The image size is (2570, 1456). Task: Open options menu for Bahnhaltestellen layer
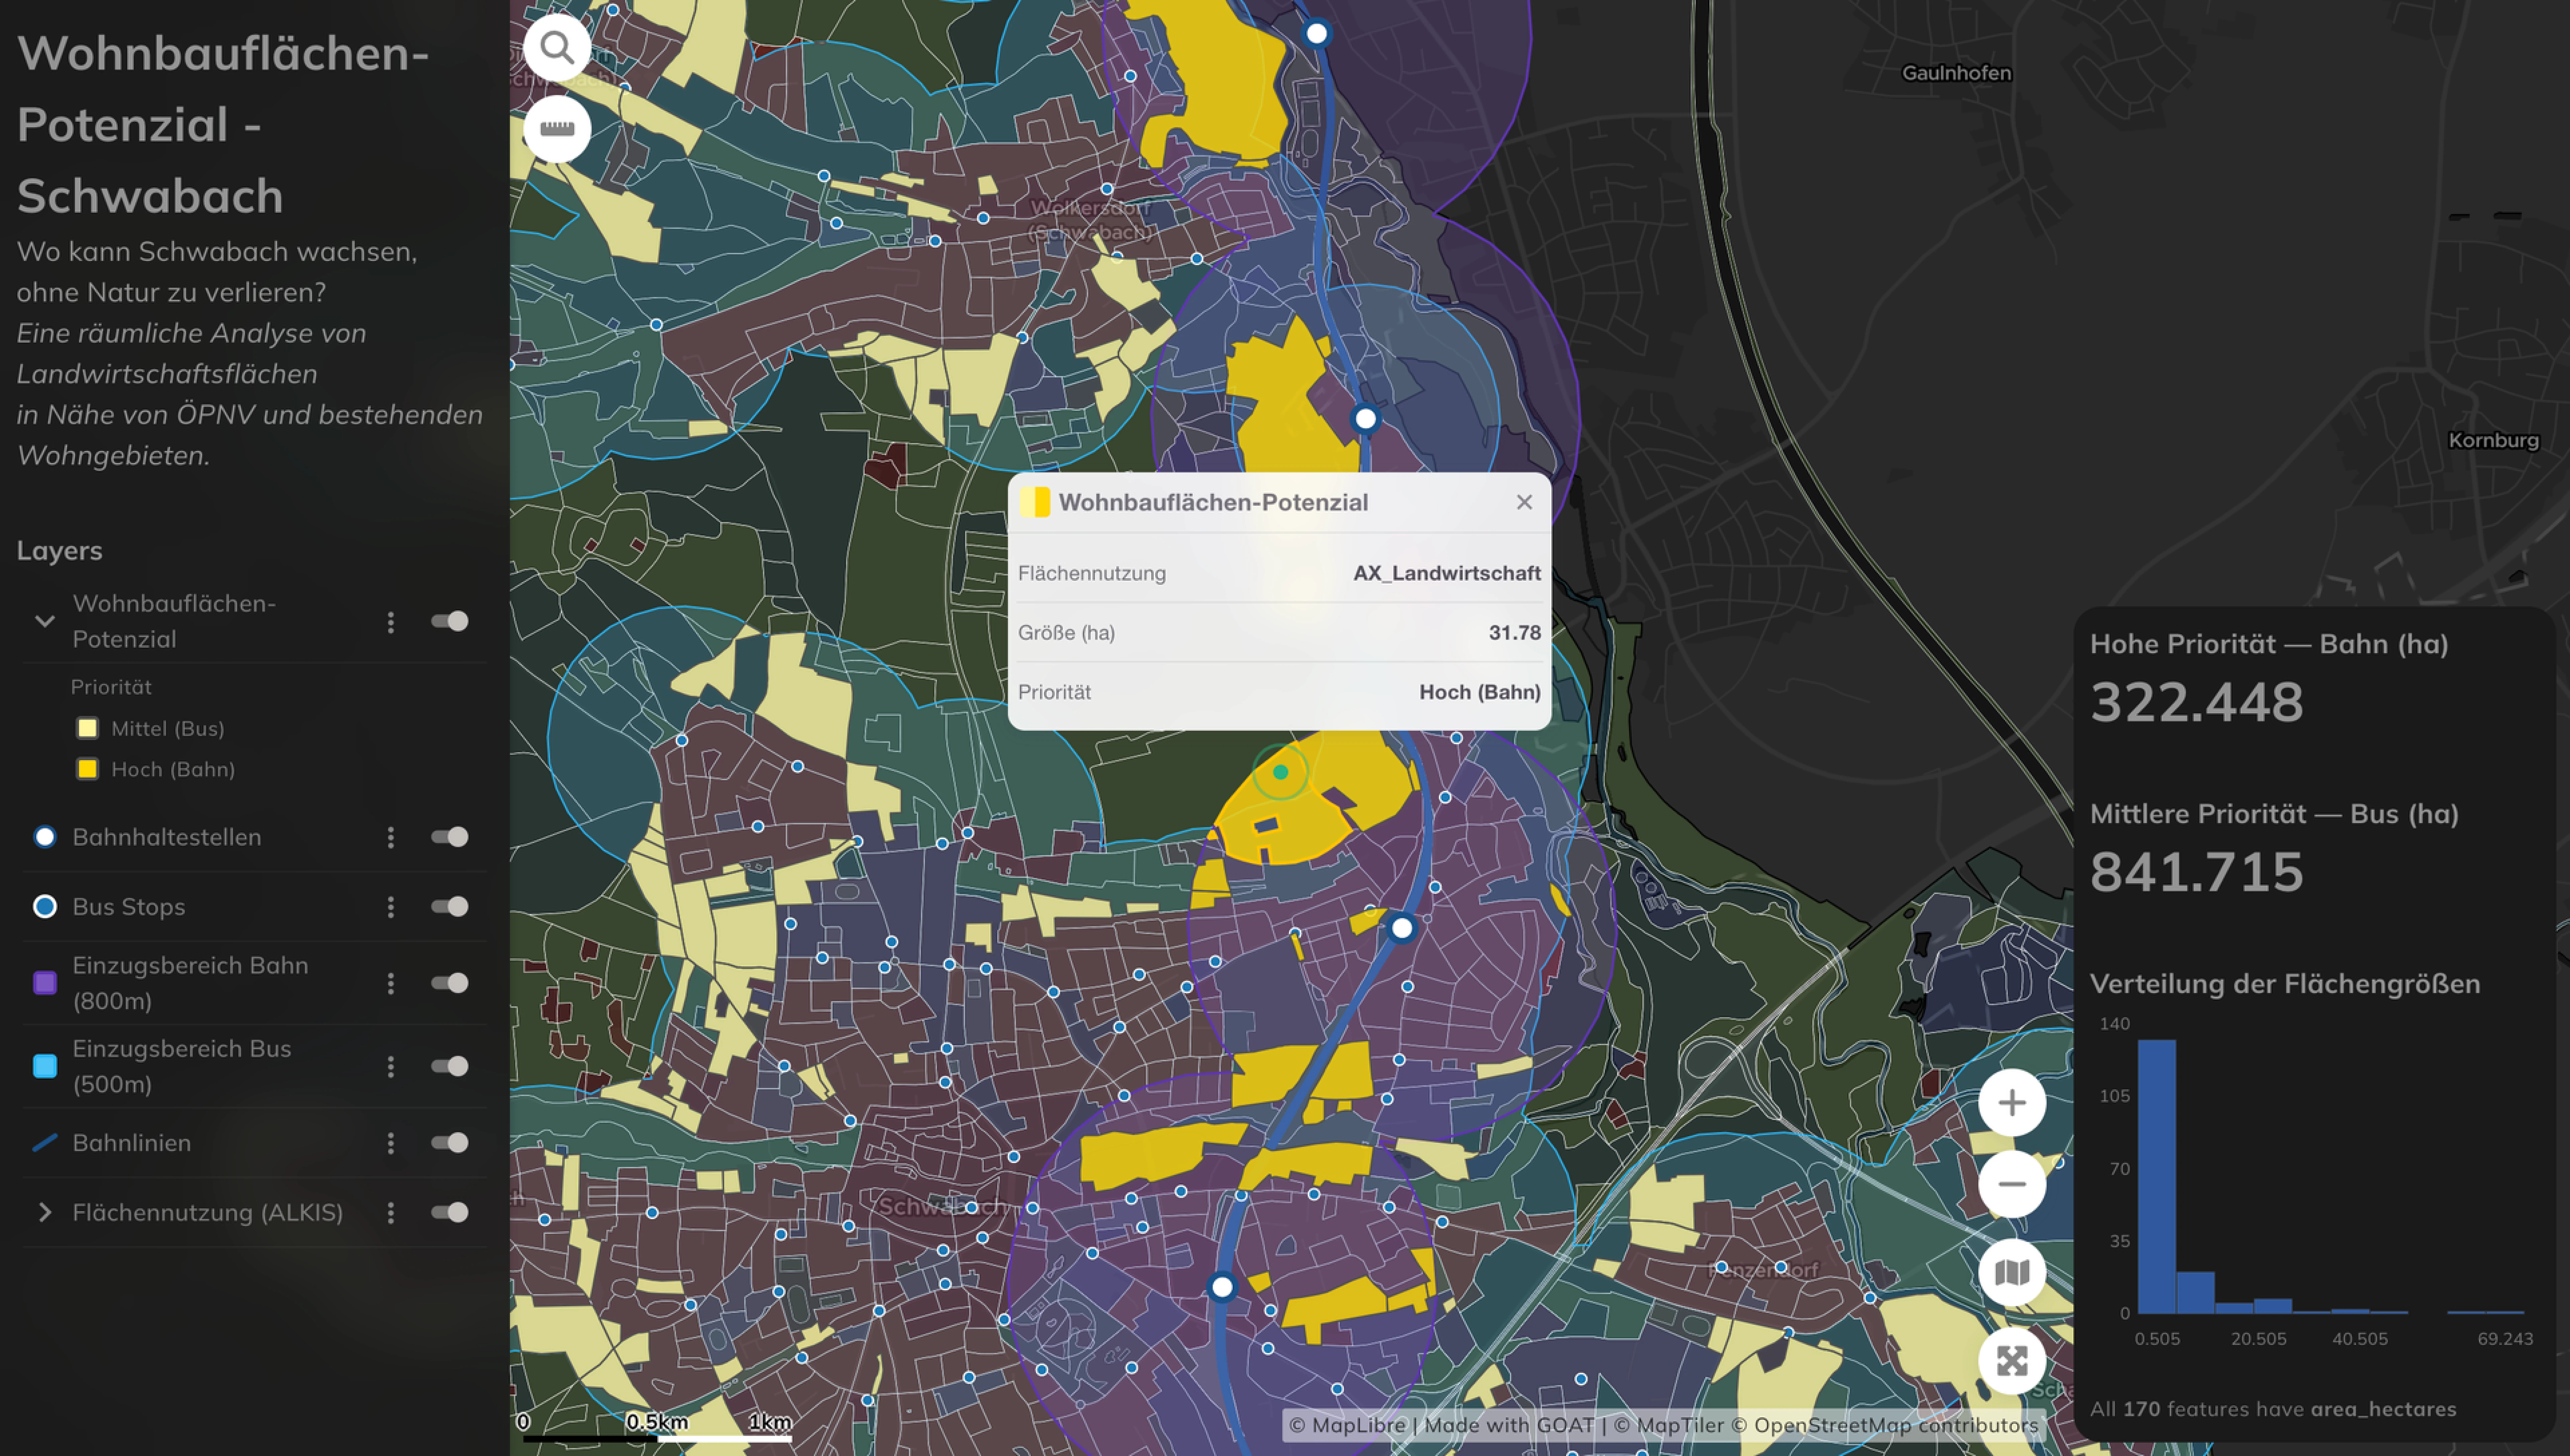coord(391,837)
